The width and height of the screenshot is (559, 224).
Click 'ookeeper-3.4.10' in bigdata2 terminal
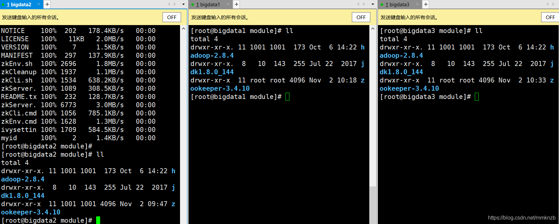coord(31,212)
